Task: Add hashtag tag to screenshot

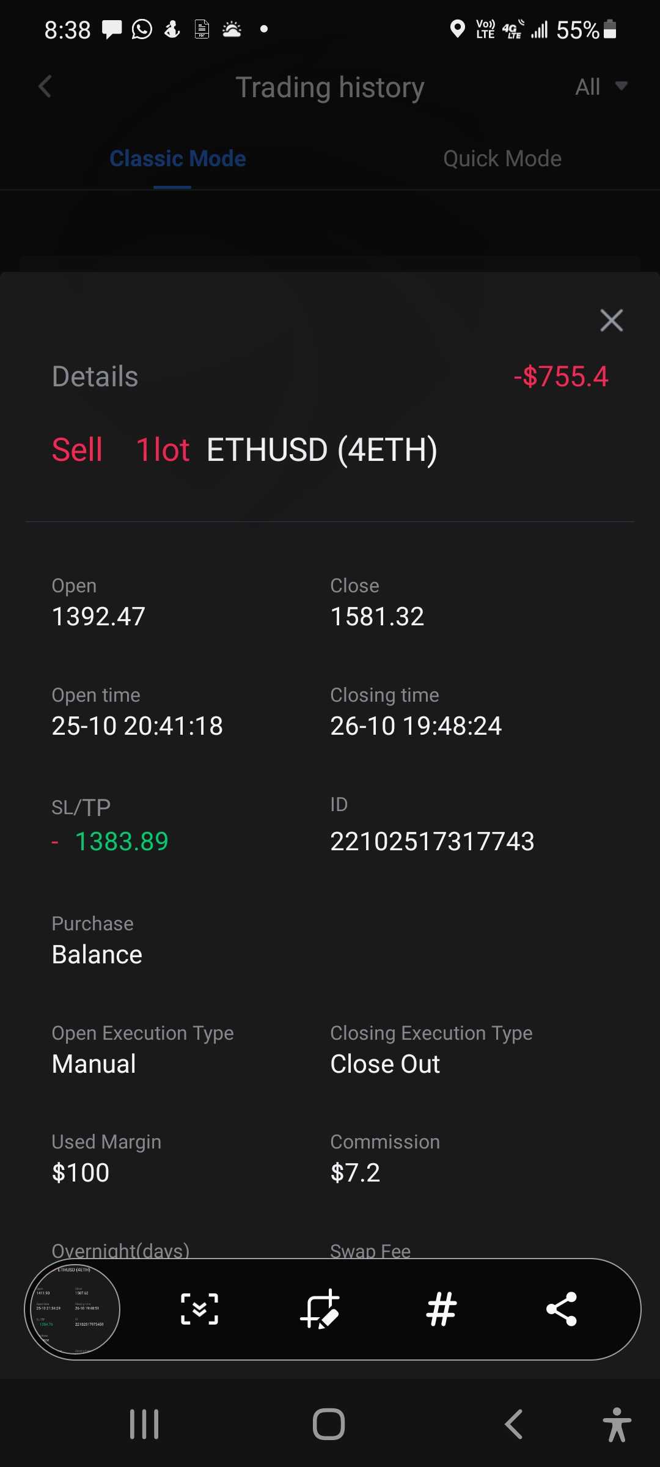Action: [x=441, y=1309]
